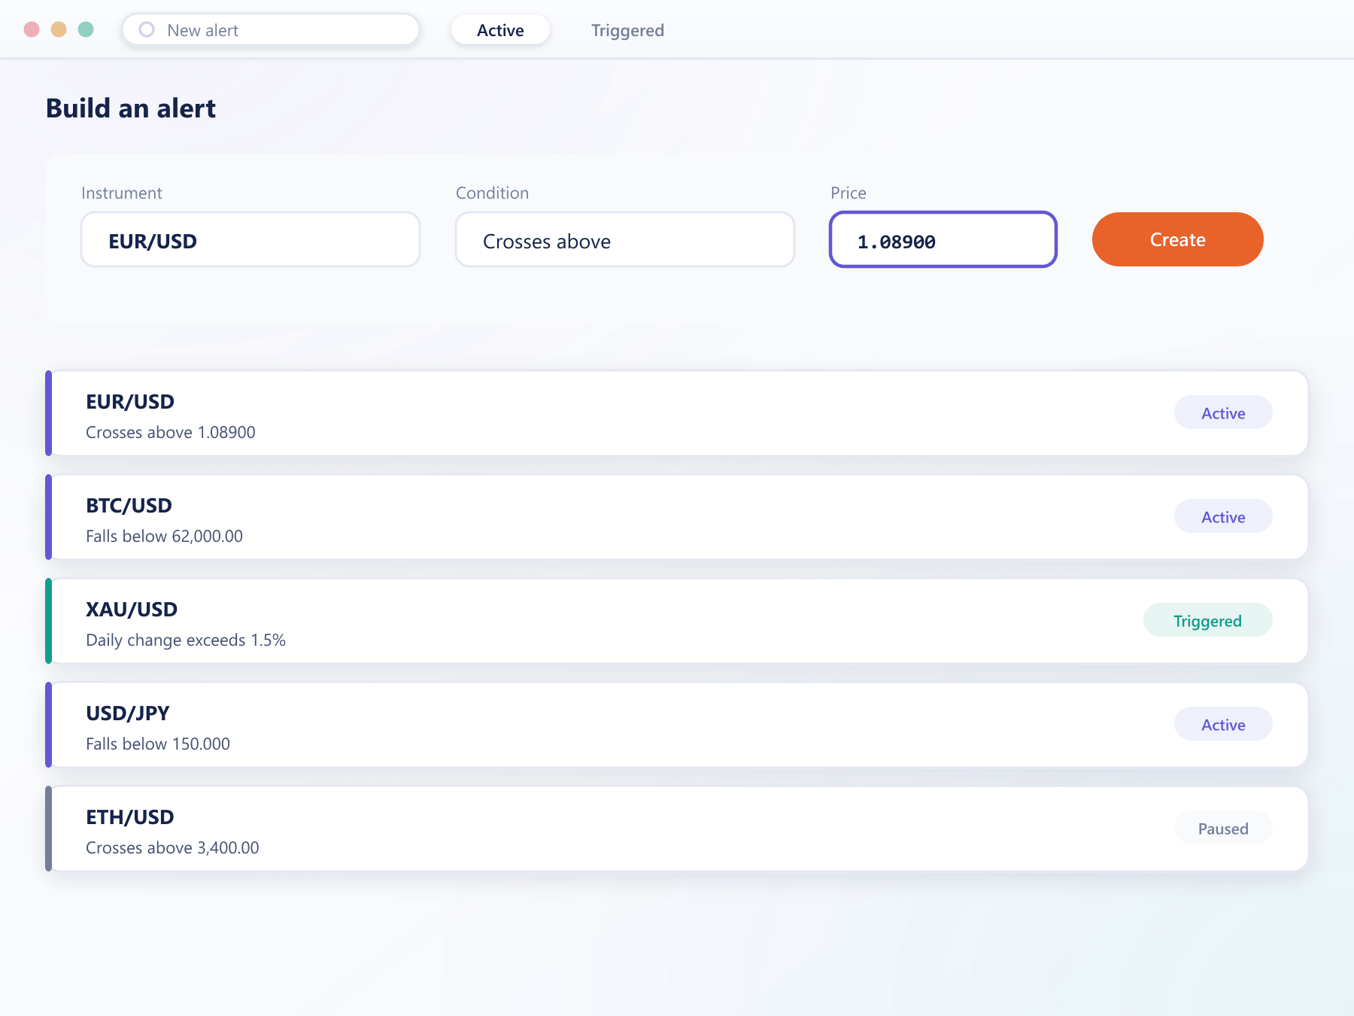Select the BTC/USD alert title
This screenshot has height=1016, width=1354.
tap(129, 506)
